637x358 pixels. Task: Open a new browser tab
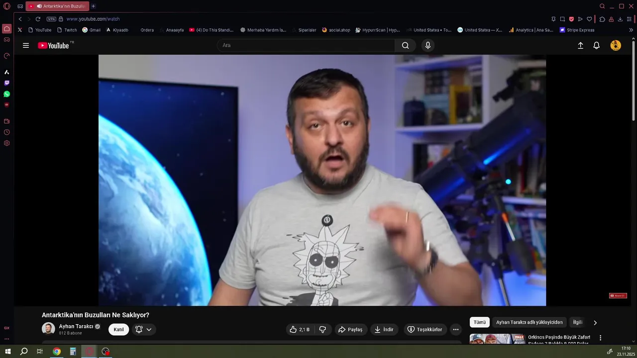[93, 6]
